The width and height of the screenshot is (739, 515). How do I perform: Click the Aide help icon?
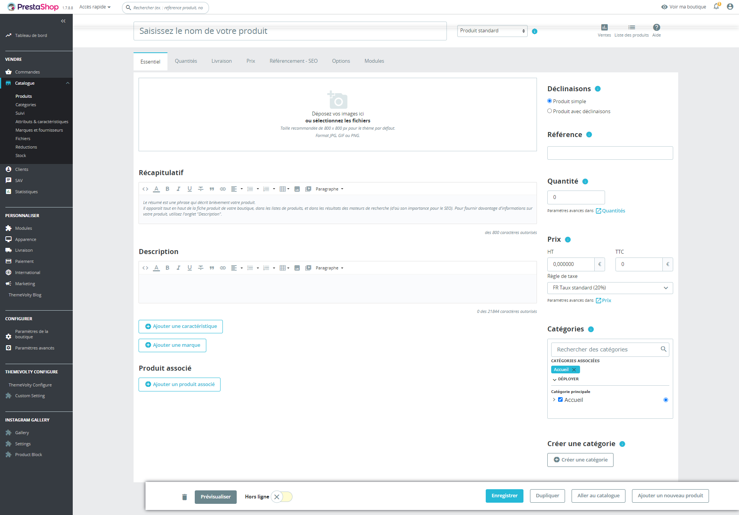point(656,27)
